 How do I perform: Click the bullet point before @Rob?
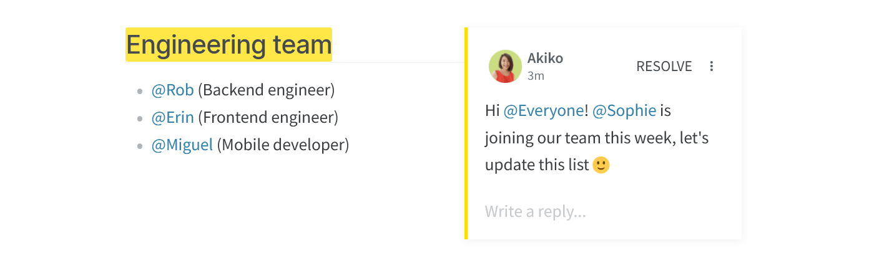click(x=140, y=92)
